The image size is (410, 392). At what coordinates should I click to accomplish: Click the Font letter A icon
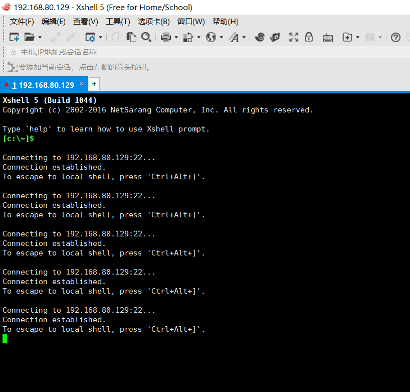(234, 37)
